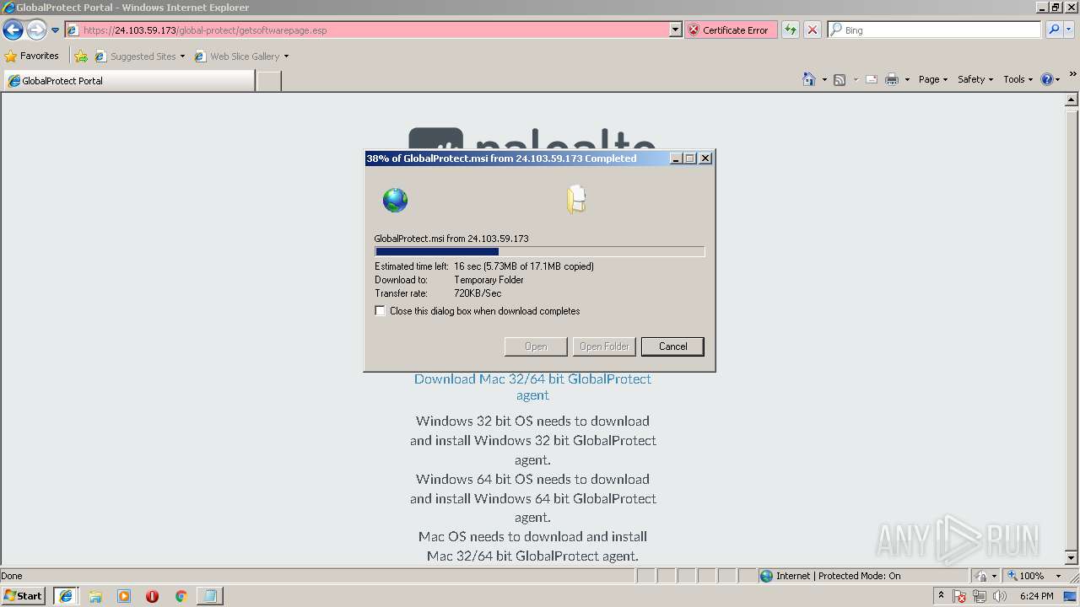Image resolution: width=1080 pixels, height=607 pixels.
Task: Click the Internet Explorer taskbar icon
Action: point(66,596)
